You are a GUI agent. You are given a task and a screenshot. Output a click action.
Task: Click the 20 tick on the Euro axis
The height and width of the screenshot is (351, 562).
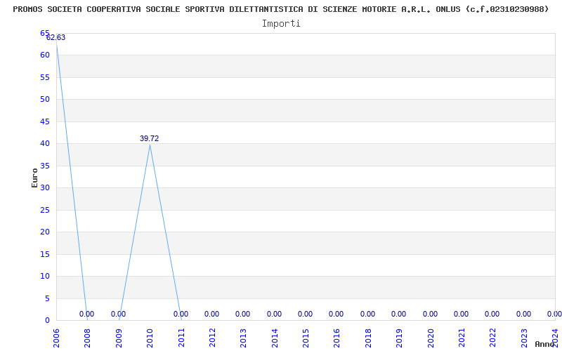pos(45,232)
